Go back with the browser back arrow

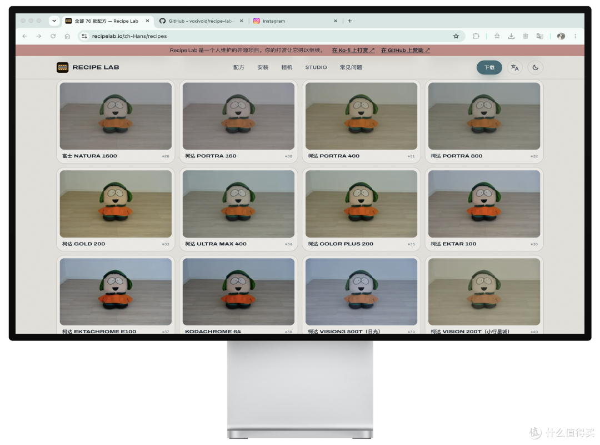pos(25,36)
